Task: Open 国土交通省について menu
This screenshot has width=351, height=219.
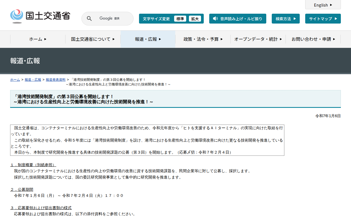Action: pos(93,39)
